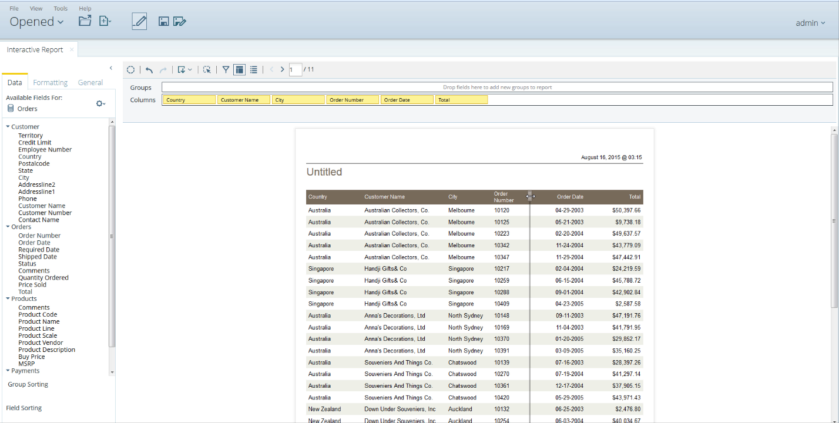Screen dimensions: 839x423
Task: Open the admin user dropdown
Action: pos(810,23)
